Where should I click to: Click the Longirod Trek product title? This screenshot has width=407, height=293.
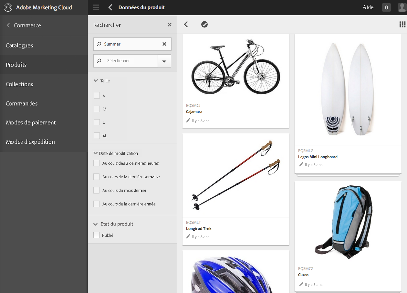(199, 229)
